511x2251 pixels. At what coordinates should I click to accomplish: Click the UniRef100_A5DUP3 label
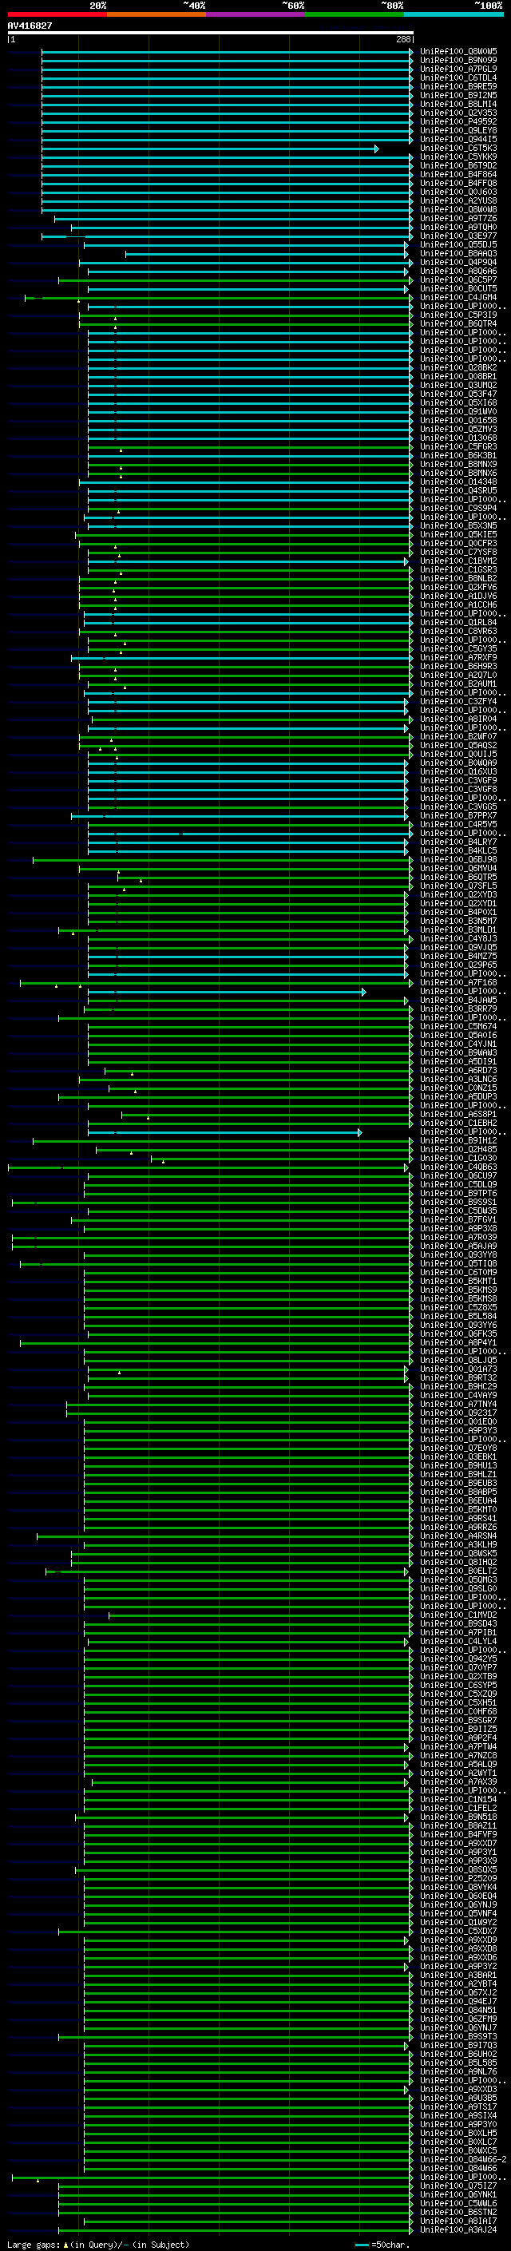pos(458,1096)
